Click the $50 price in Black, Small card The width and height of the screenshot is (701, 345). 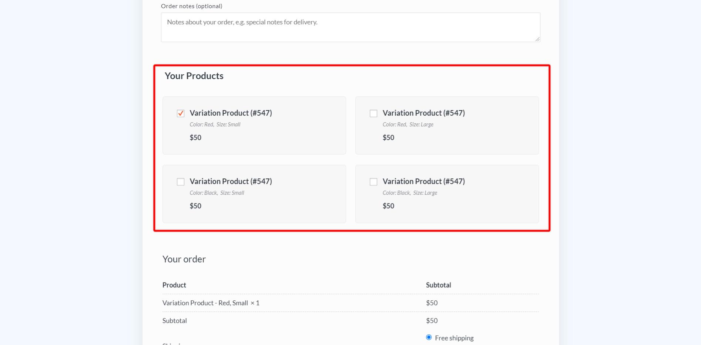tap(195, 206)
